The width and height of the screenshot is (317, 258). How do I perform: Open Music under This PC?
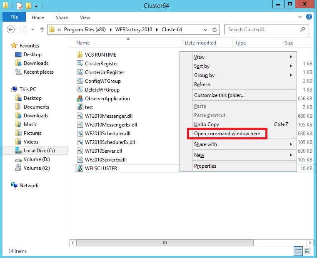(30, 124)
